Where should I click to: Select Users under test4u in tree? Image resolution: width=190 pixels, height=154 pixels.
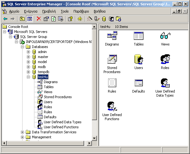pyautogui.click(x=48, y=102)
